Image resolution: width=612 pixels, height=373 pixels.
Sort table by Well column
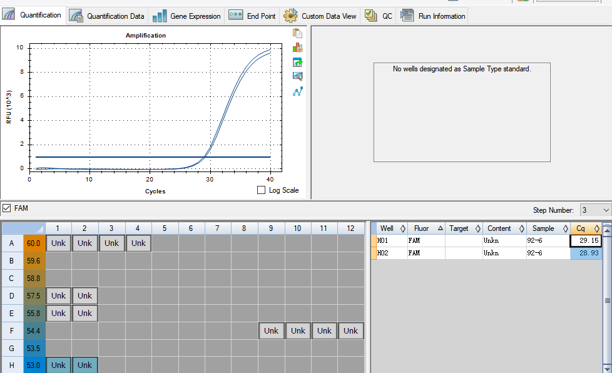tap(392, 228)
